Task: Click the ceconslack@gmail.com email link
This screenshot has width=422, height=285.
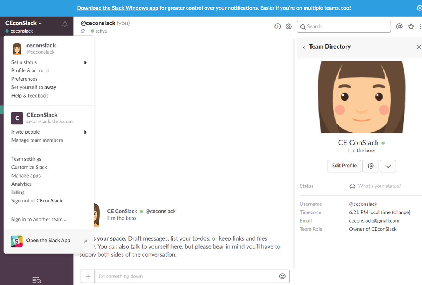Action: pyautogui.click(x=374, y=221)
